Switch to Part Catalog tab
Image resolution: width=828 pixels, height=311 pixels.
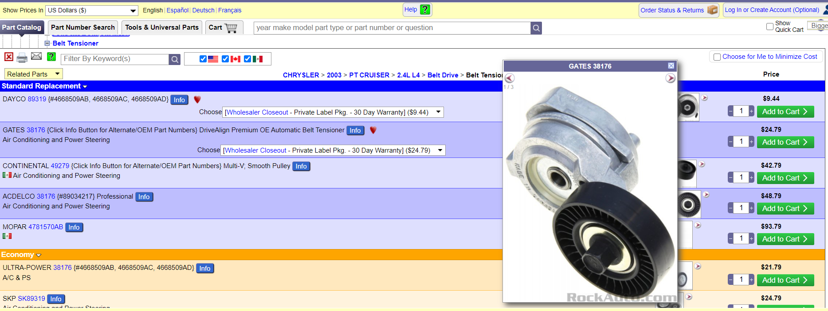(x=22, y=27)
